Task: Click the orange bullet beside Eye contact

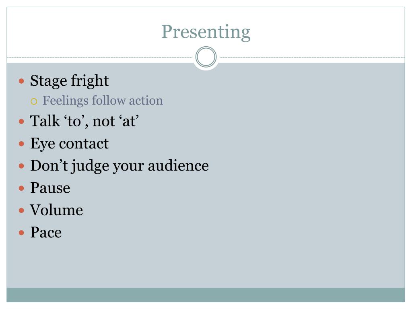Action: [x=22, y=144]
